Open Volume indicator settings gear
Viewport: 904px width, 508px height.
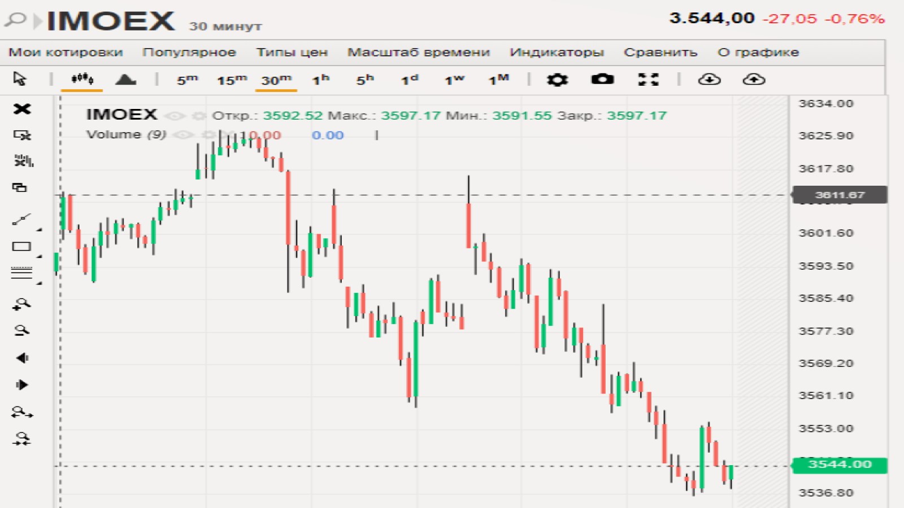(x=209, y=135)
